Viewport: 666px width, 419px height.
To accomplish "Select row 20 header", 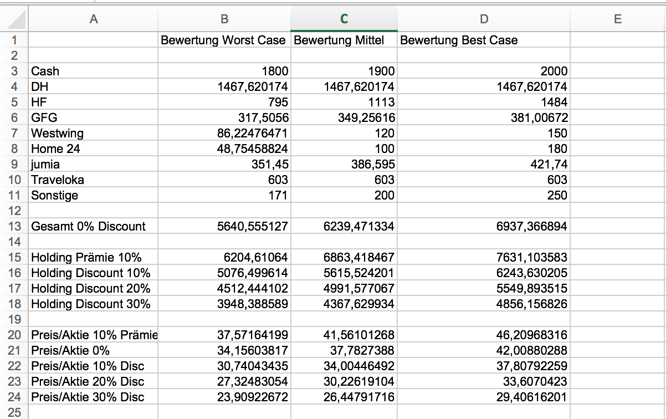I will click(x=14, y=335).
